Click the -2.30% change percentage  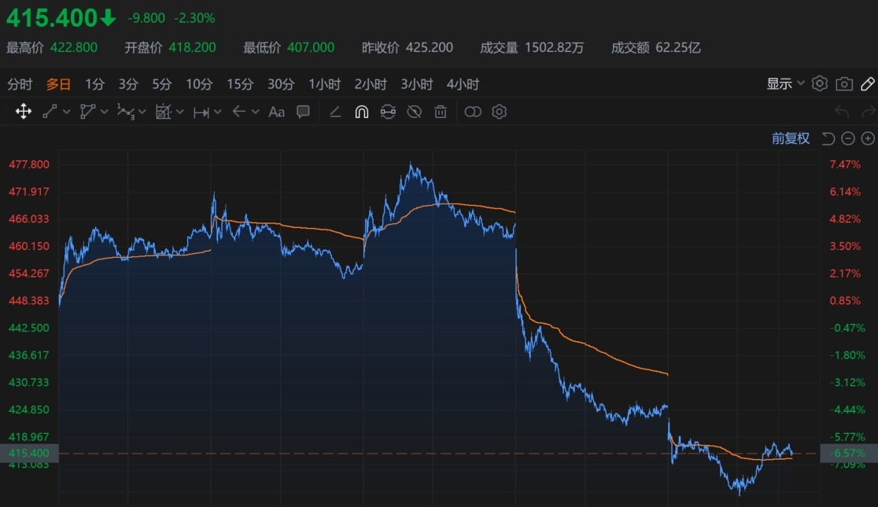coord(194,18)
